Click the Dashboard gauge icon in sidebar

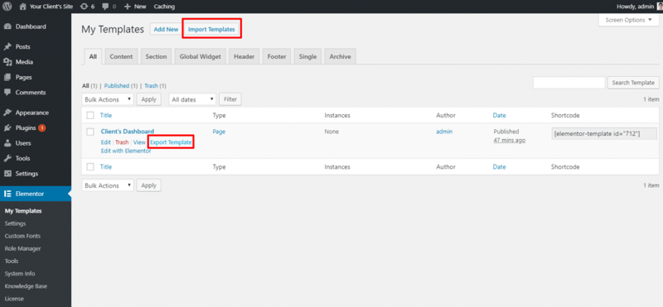pos(7,26)
